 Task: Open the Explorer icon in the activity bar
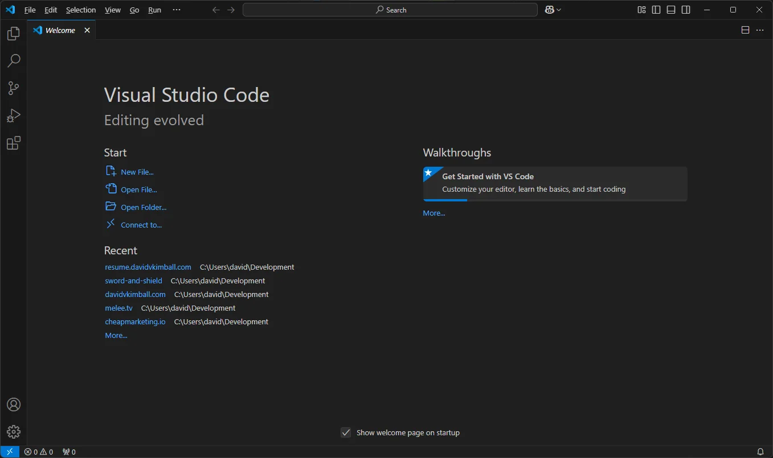pos(13,33)
